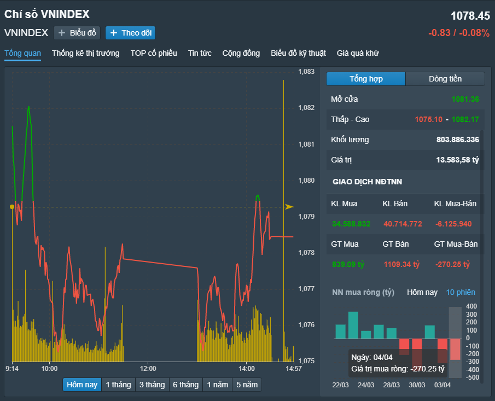The image size is (495, 401).
Task: Click the opening price 1081.36
Action: point(465,99)
